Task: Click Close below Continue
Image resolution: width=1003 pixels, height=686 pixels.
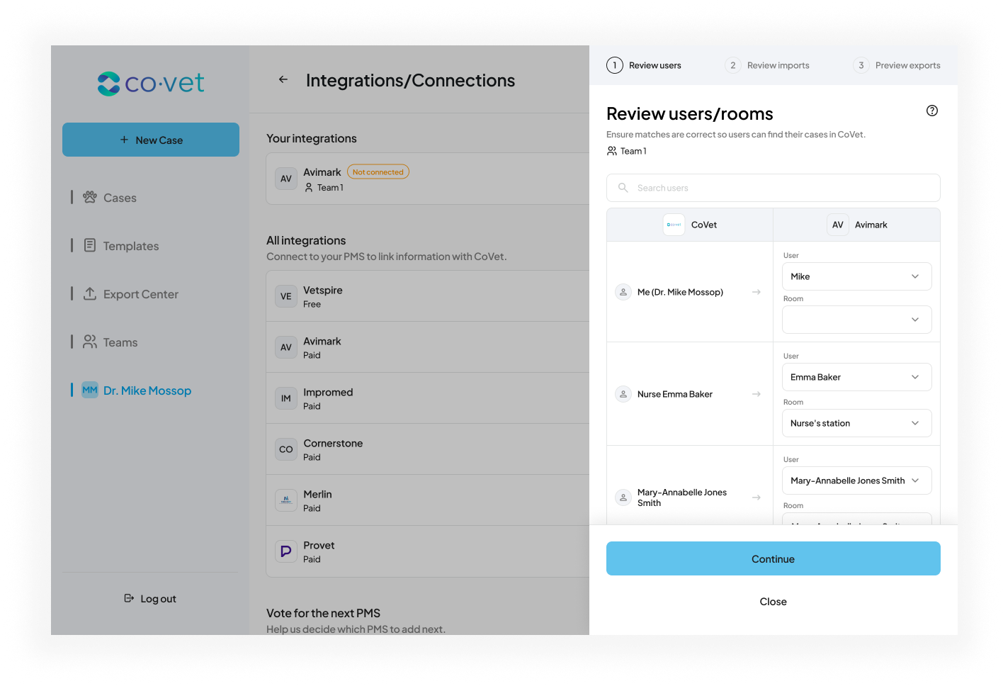Action: click(773, 602)
